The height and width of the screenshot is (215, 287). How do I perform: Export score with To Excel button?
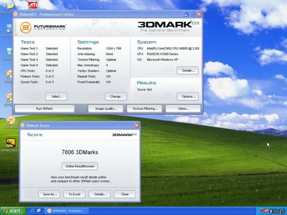[74, 194]
